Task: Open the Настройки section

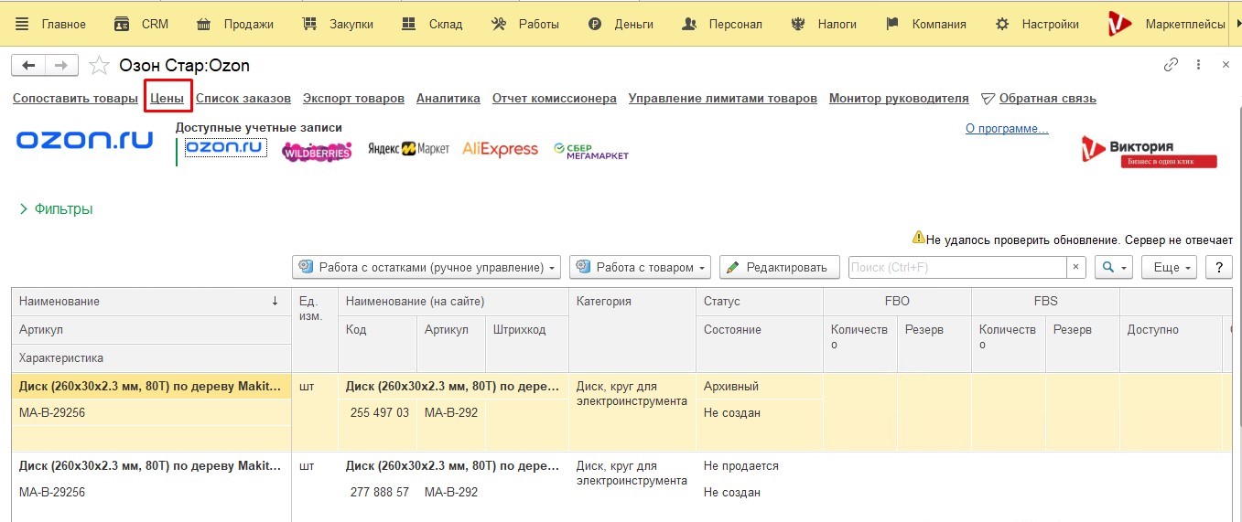Action: [1037, 24]
